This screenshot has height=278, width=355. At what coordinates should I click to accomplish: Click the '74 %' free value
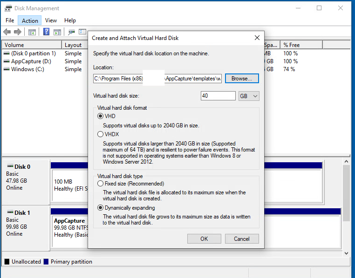289,69
